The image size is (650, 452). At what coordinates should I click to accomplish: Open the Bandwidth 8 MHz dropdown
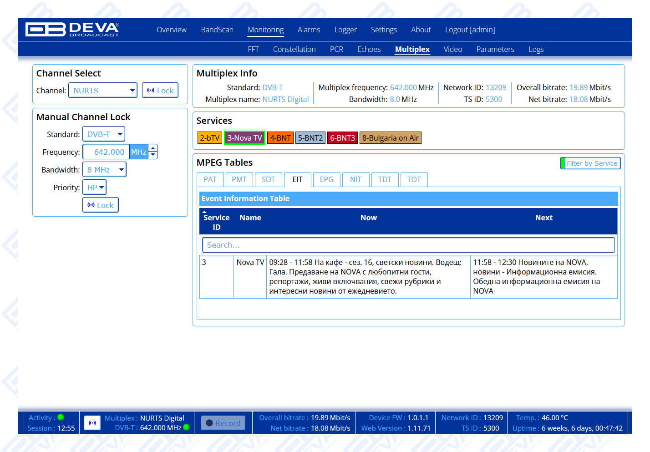click(x=104, y=170)
